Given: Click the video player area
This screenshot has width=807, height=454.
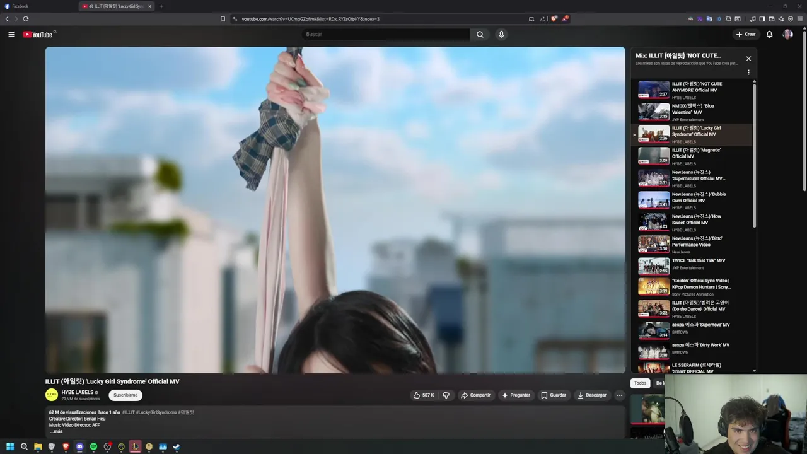Looking at the screenshot, I should point(335,210).
